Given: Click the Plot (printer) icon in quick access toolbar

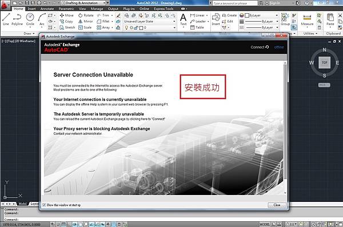Looking at the screenshot, I should (x=39, y=3).
